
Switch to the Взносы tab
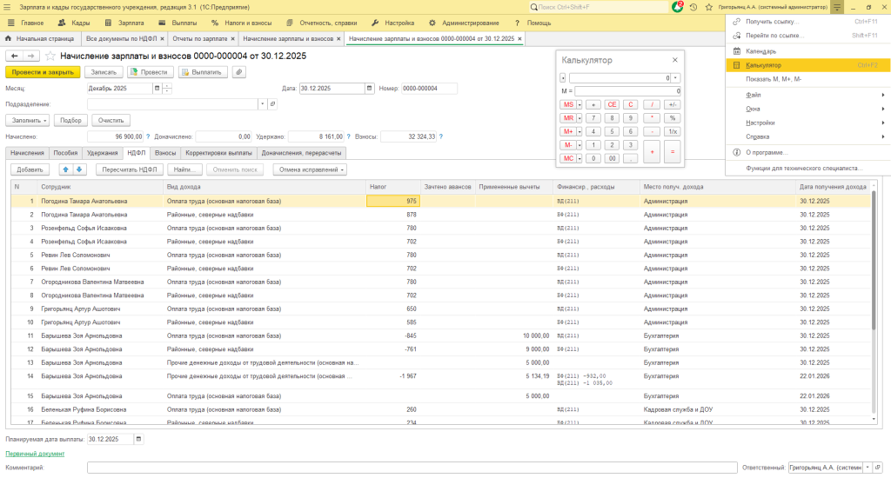pyautogui.click(x=165, y=152)
